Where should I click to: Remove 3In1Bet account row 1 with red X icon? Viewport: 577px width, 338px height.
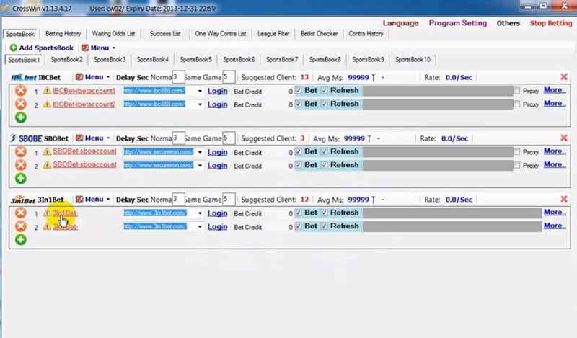21,213
